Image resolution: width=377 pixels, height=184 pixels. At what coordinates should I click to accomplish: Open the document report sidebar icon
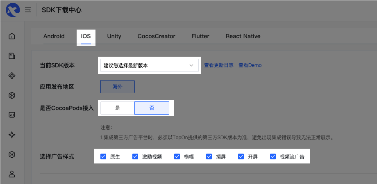coord(12,56)
